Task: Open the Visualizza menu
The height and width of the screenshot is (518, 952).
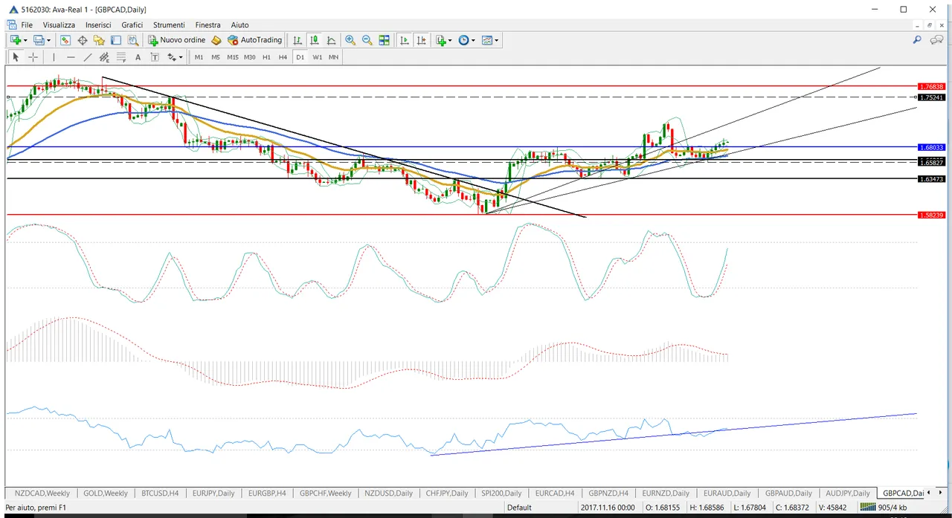Action: click(59, 25)
